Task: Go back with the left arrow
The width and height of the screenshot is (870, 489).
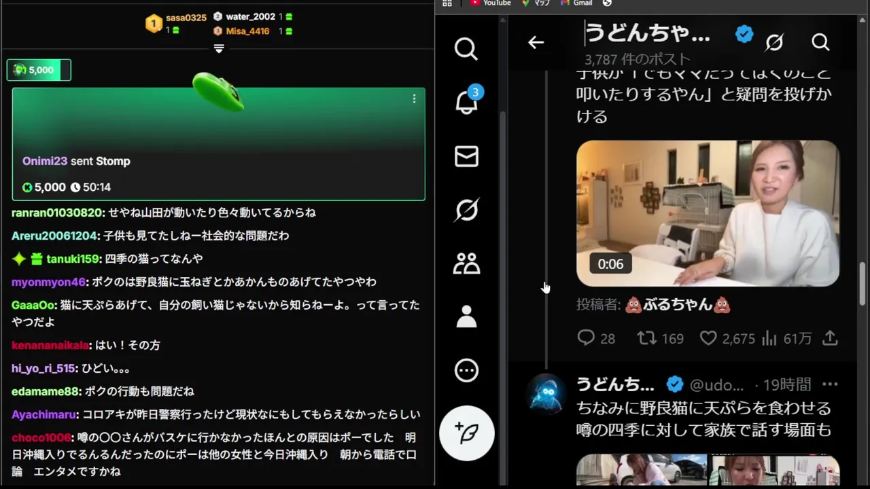Action: [536, 42]
